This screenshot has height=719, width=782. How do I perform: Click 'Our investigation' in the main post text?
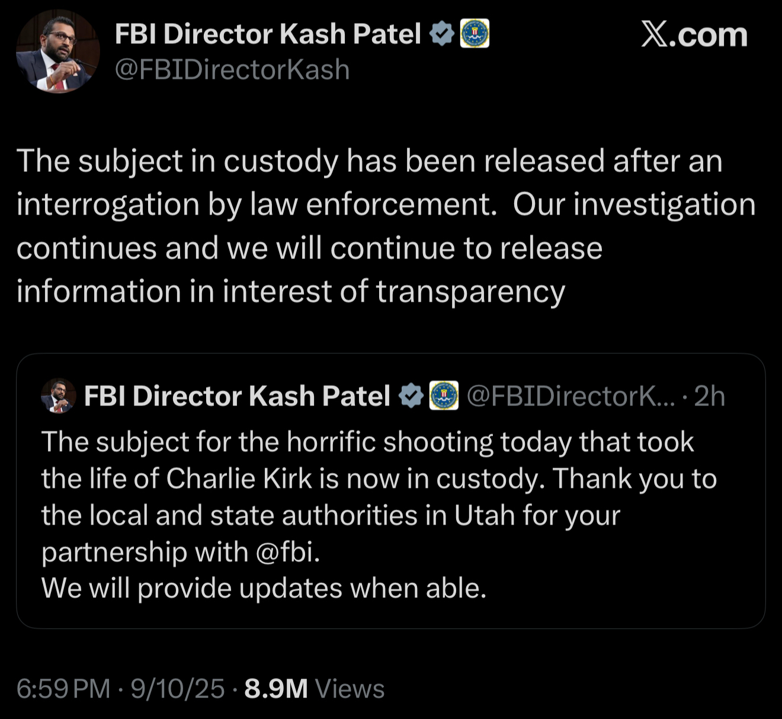[x=634, y=204]
